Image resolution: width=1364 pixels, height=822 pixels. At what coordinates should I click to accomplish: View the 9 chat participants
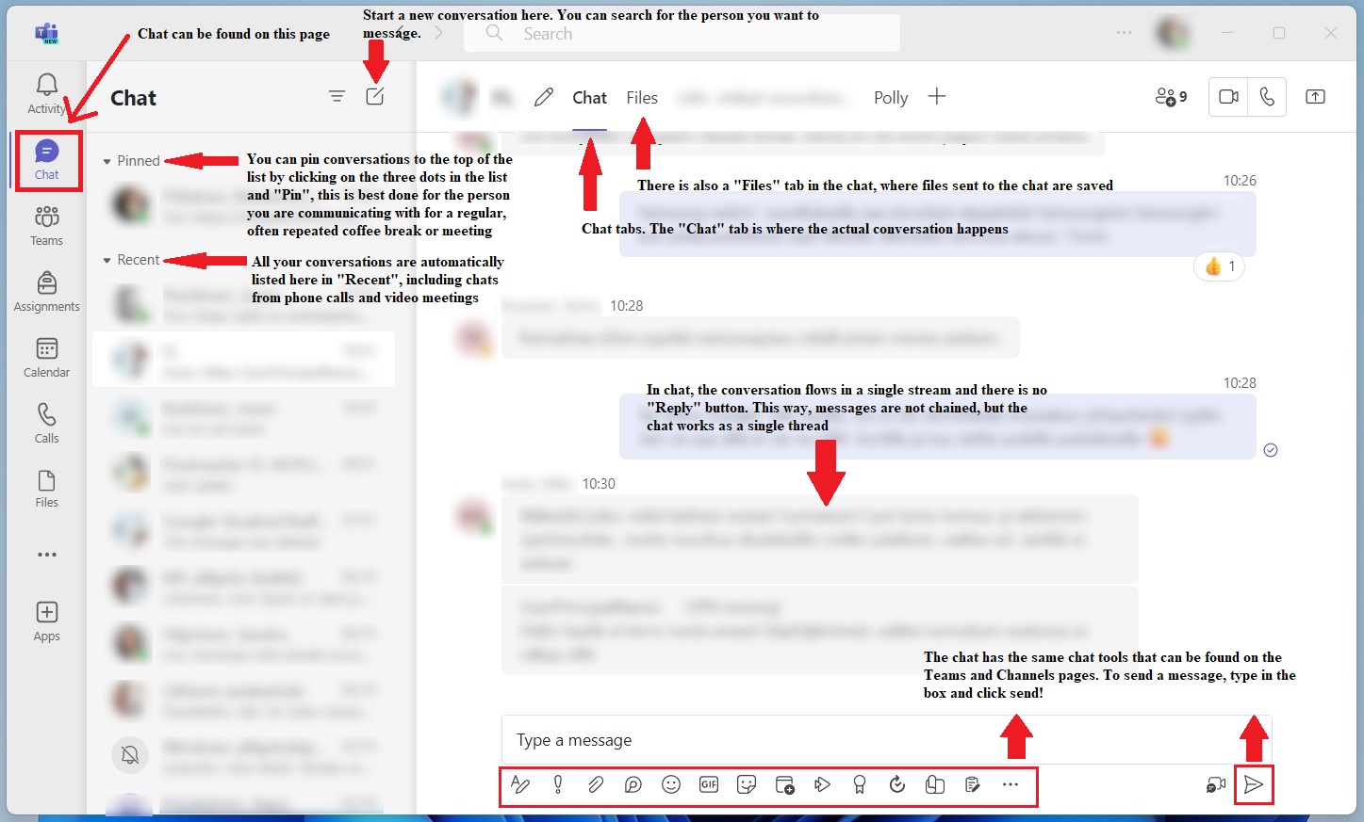pos(1171,97)
